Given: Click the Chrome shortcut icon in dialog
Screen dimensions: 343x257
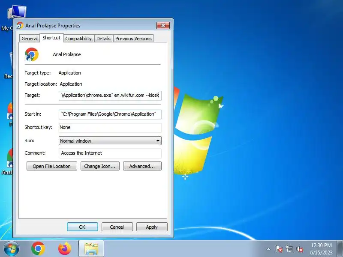Looking at the screenshot, I should [32, 54].
